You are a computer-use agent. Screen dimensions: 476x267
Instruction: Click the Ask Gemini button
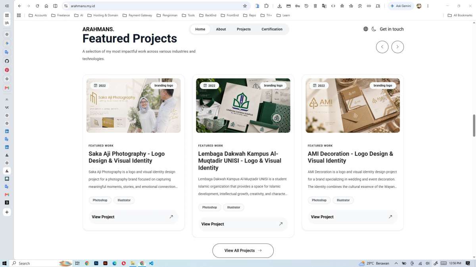click(401, 6)
